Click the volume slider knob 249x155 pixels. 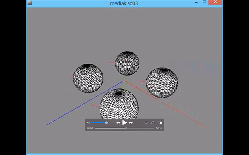pos(107,123)
